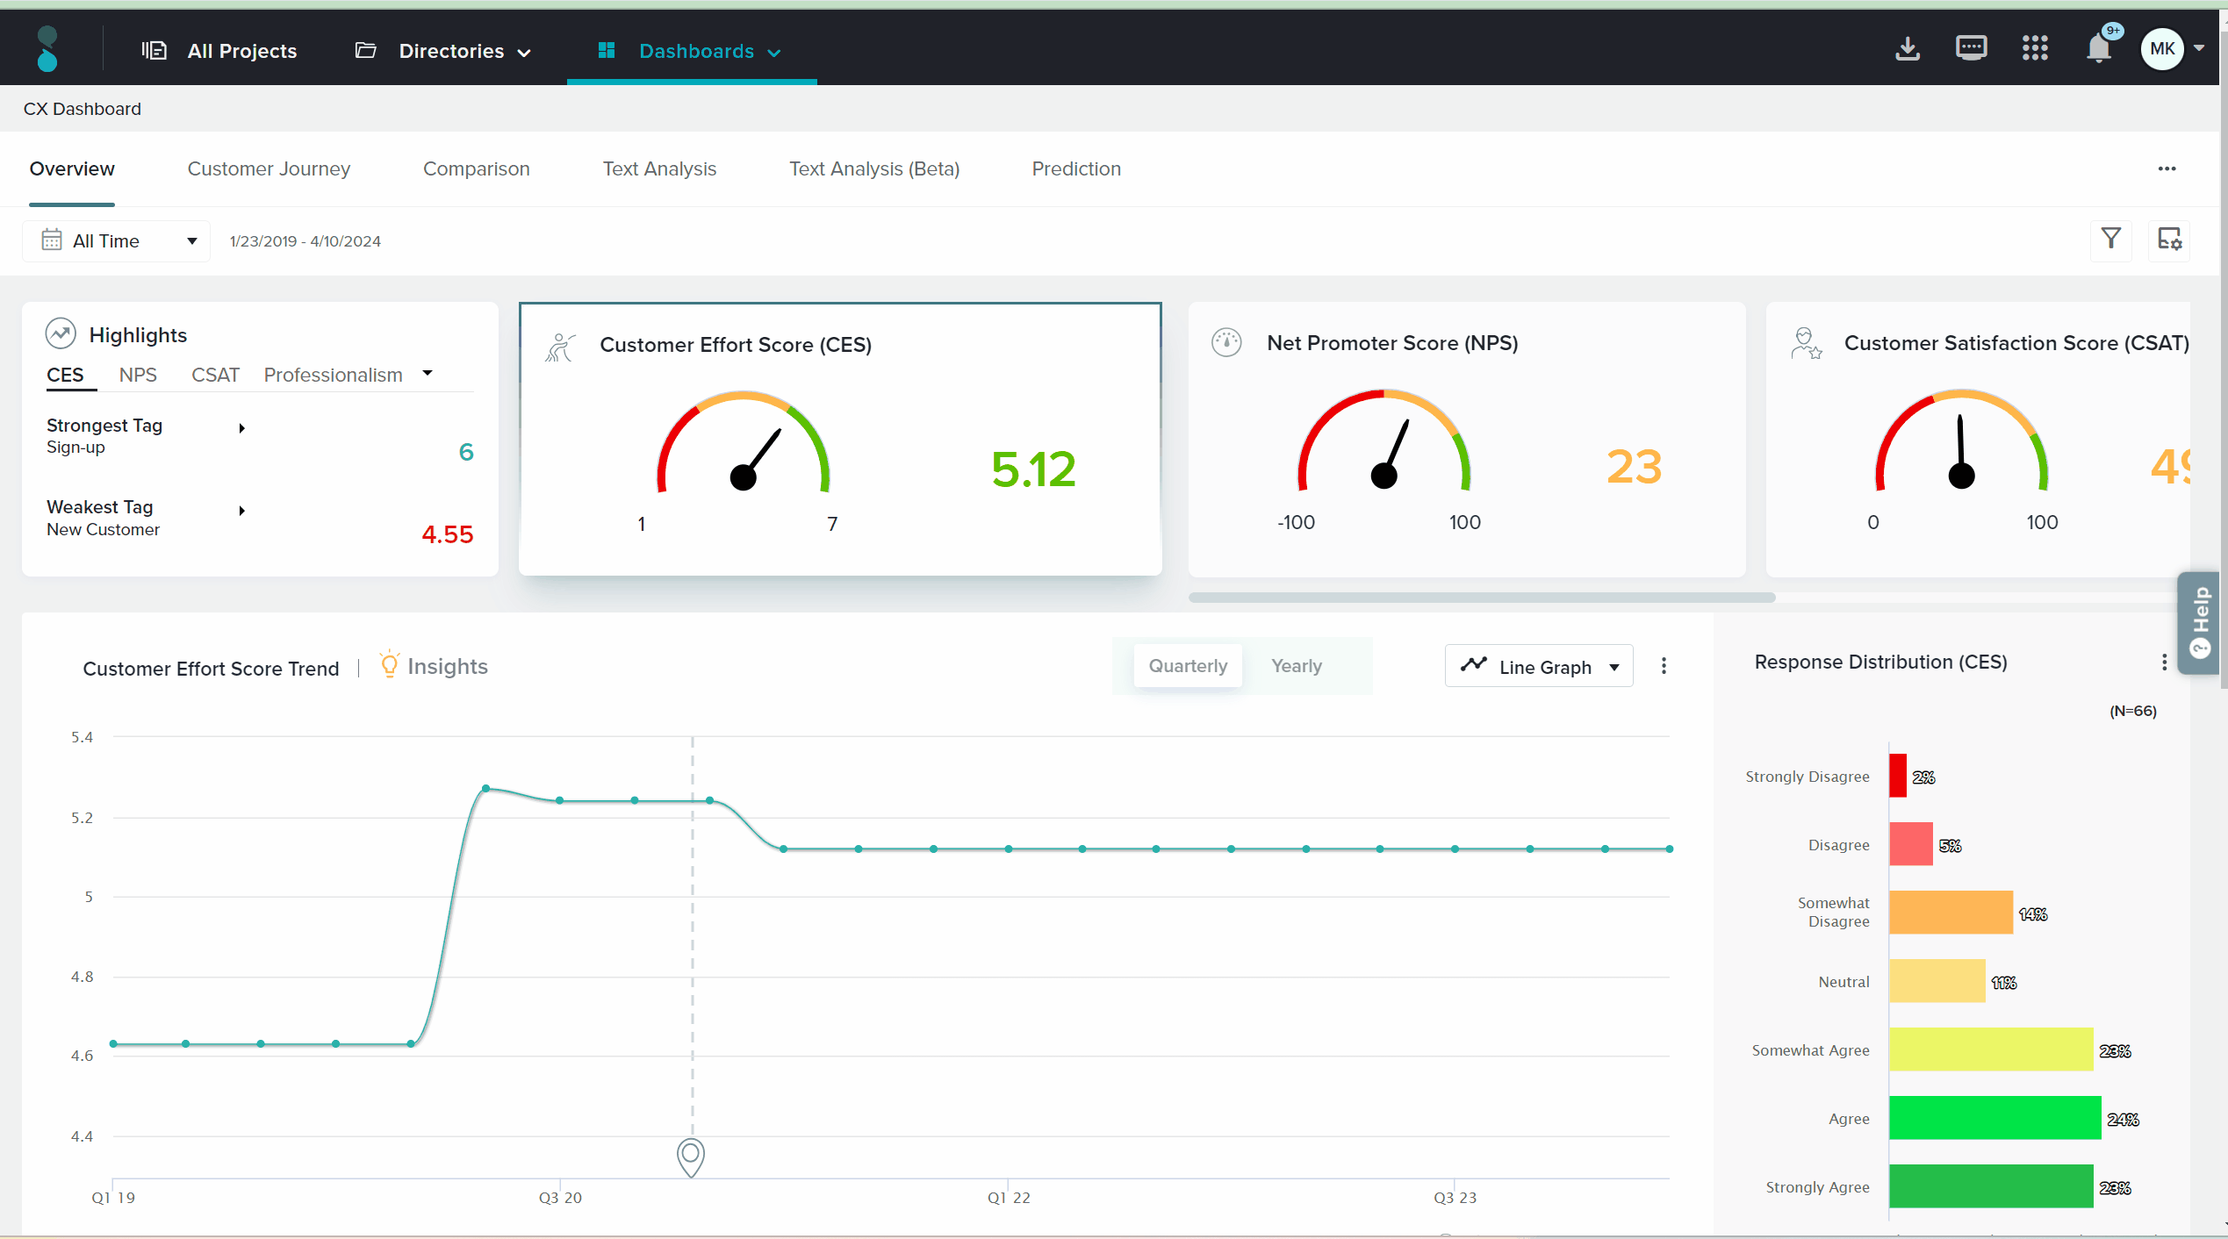The image size is (2228, 1239).
Task: Click the timeline marker pin on the chart
Action: click(691, 1157)
